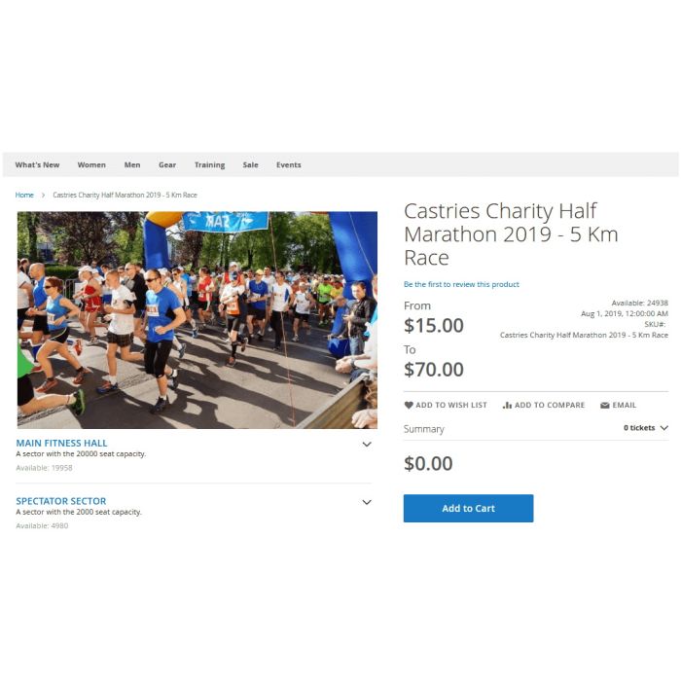Open the Sale menu item

(251, 165)
